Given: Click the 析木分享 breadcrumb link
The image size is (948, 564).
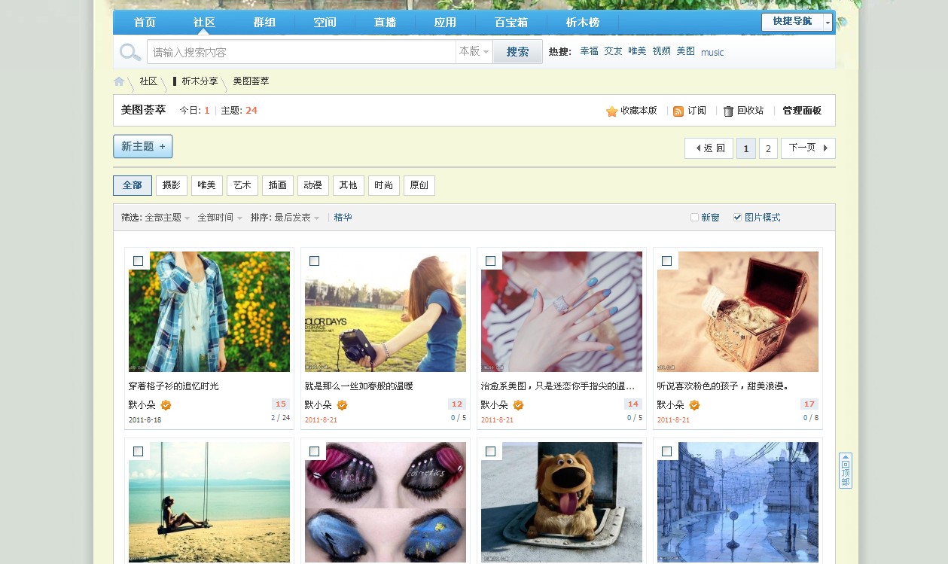Looking at the screenshot, I should [200, 81].
